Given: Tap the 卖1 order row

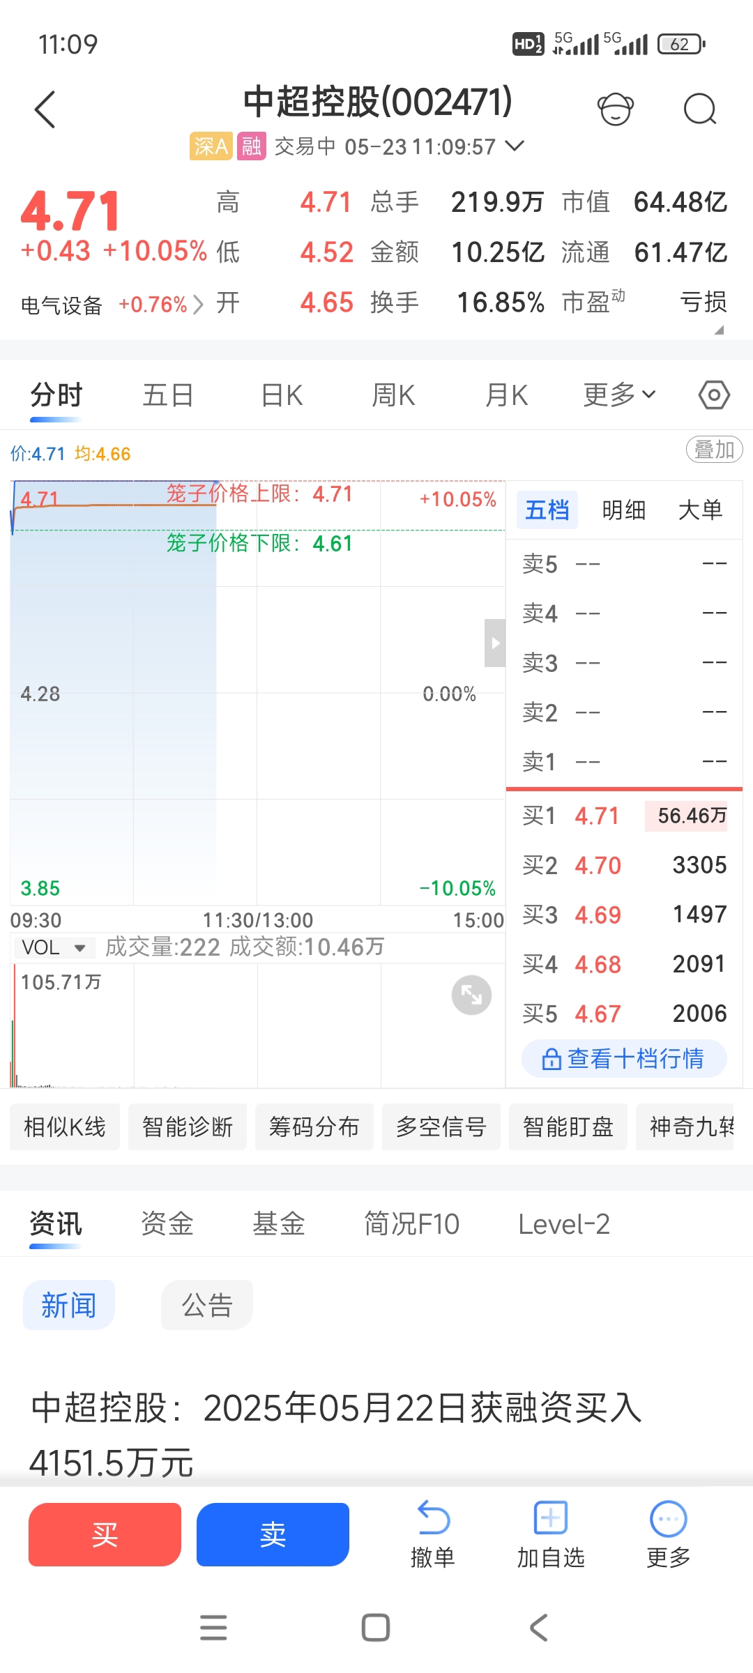Looking at the screenshot, I should tap(624, 762).
